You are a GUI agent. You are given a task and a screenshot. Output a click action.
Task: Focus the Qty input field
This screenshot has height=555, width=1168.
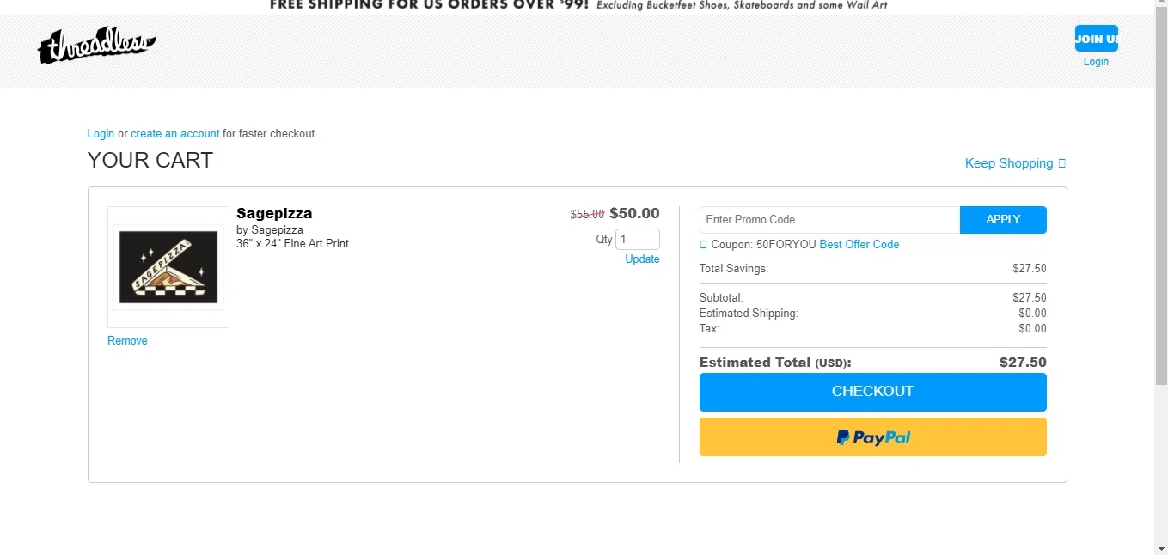coord(638,240)
